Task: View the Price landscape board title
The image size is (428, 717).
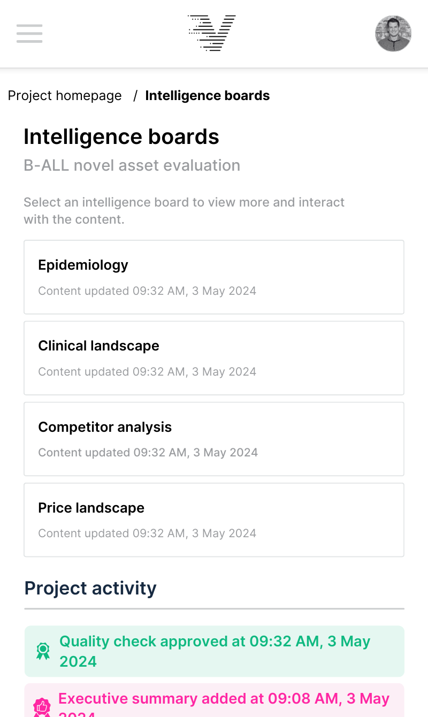Action: click(91, 508)
